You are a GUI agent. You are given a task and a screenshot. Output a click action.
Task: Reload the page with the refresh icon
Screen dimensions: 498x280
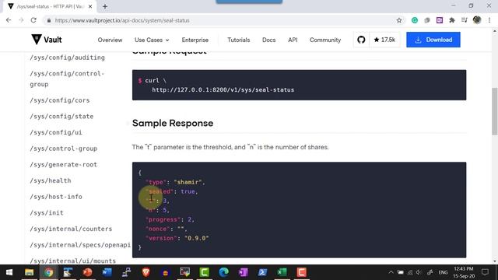tap(33, 20)
